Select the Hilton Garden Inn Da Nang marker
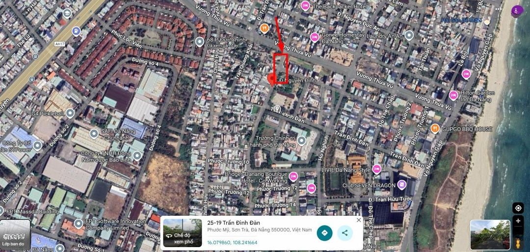Image resolution: width=530 pixels, height=252 pixels. 453,95
